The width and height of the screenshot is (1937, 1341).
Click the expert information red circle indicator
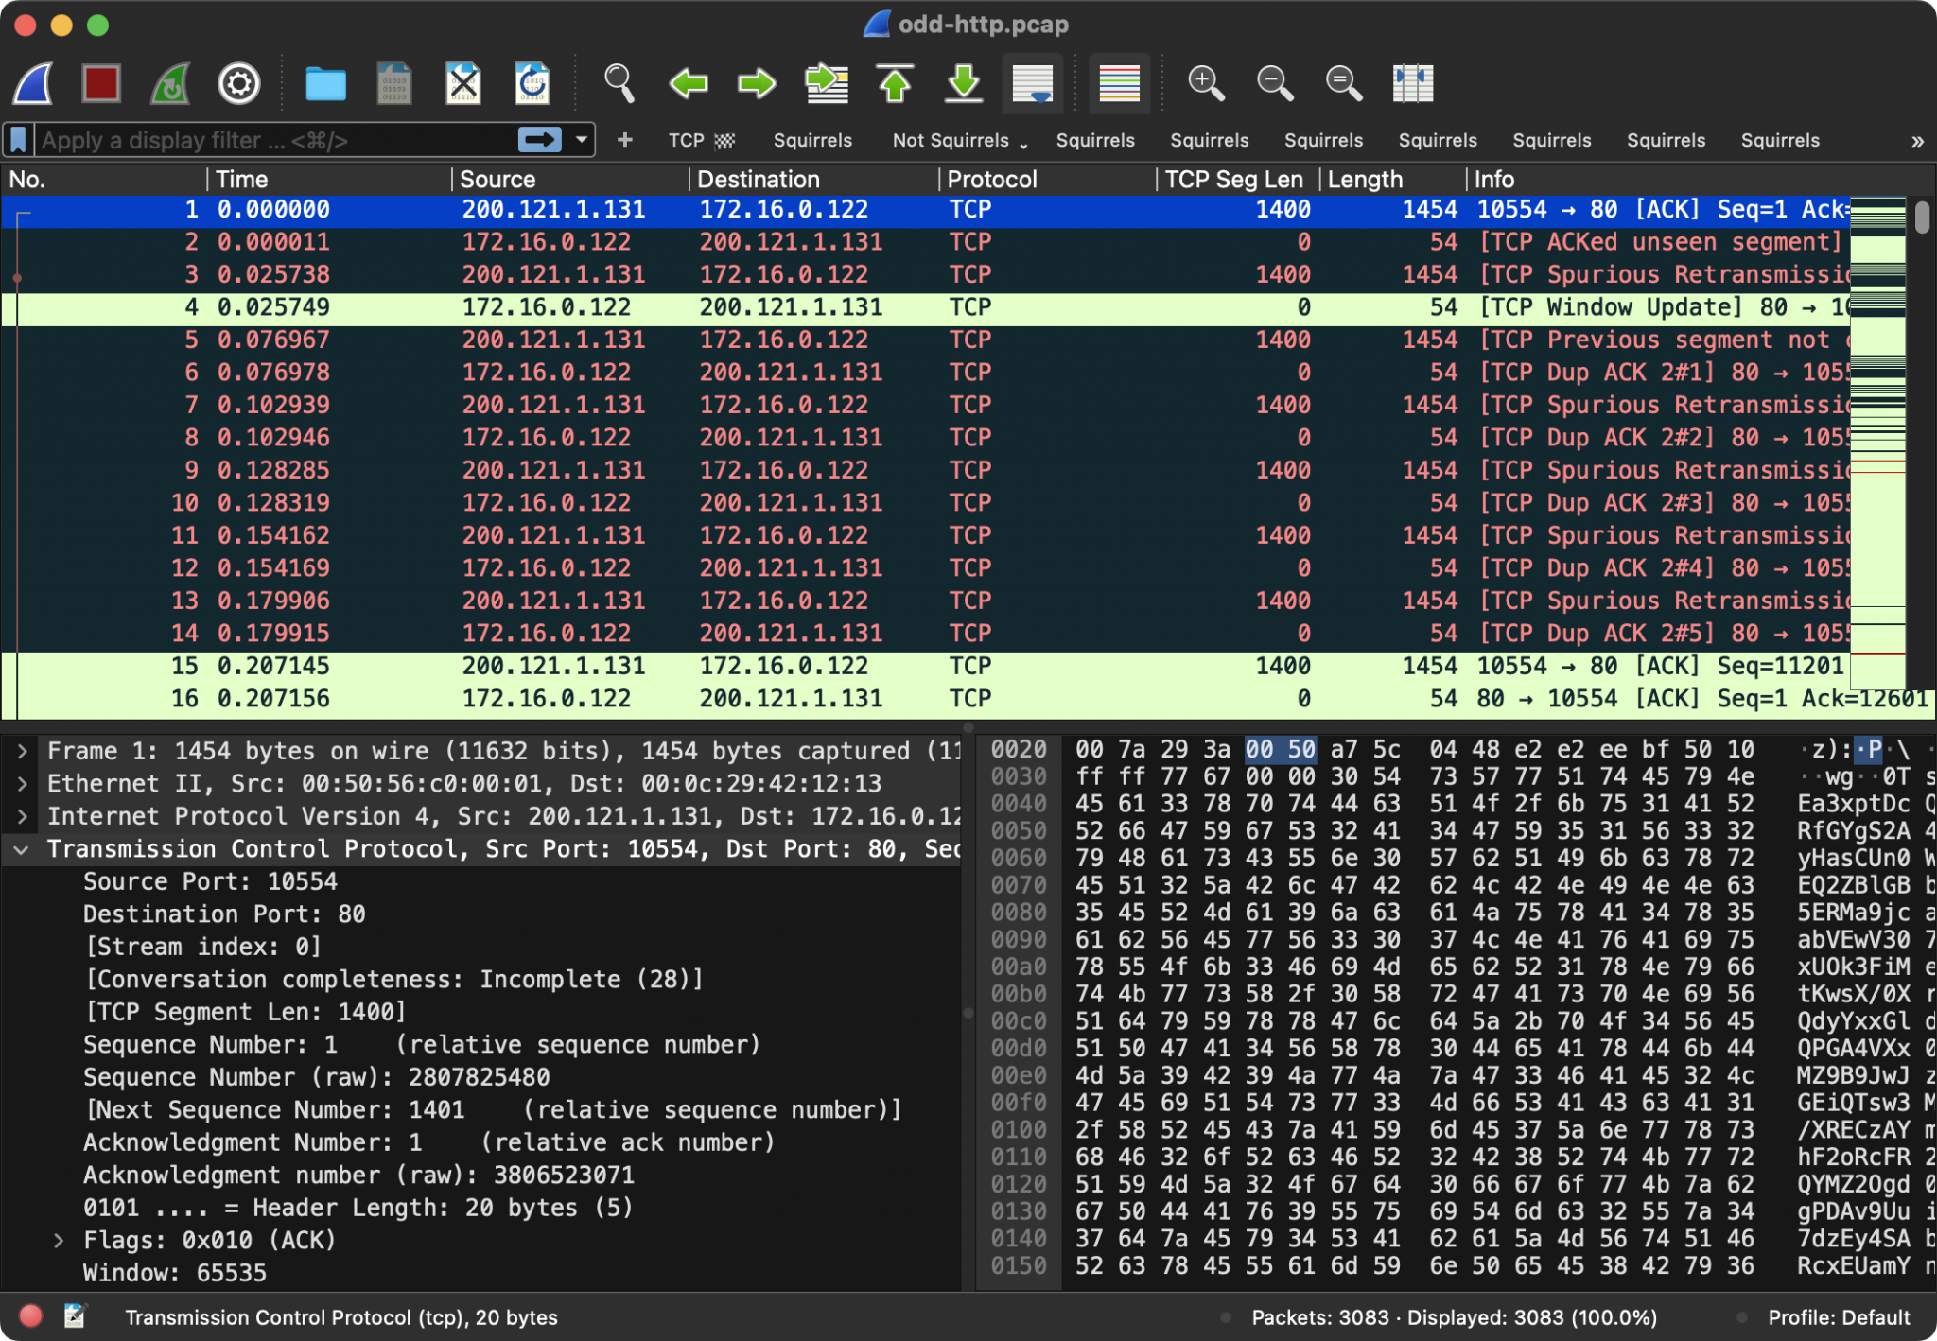(30, 1316)
